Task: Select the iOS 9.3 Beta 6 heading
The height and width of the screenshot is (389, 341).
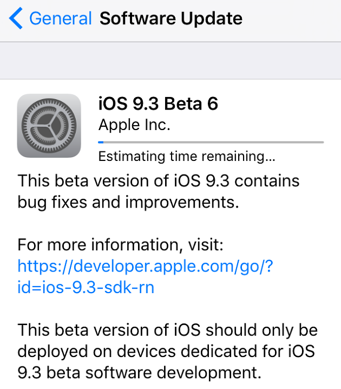Action: 158,103
